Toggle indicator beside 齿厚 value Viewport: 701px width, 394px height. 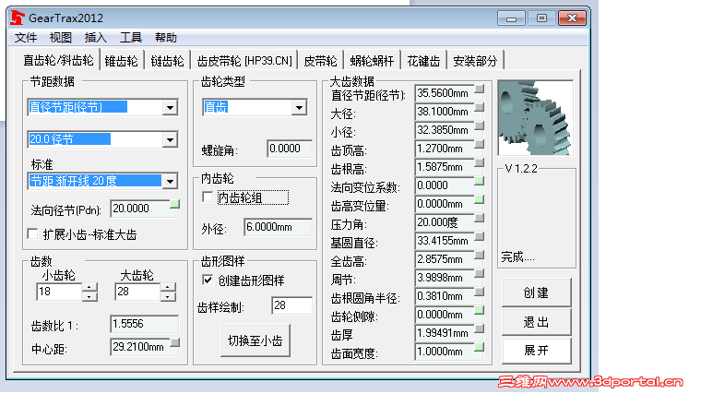tap(480, 328)
